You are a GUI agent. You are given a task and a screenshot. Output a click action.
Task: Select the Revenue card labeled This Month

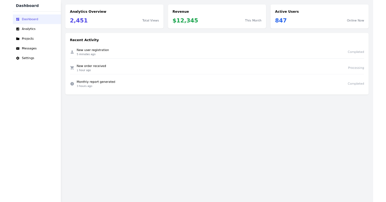coord(253,20)
